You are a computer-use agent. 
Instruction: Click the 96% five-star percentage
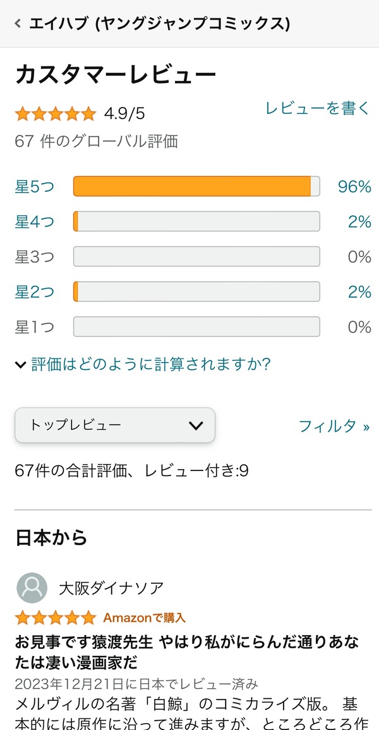[354, 187]
